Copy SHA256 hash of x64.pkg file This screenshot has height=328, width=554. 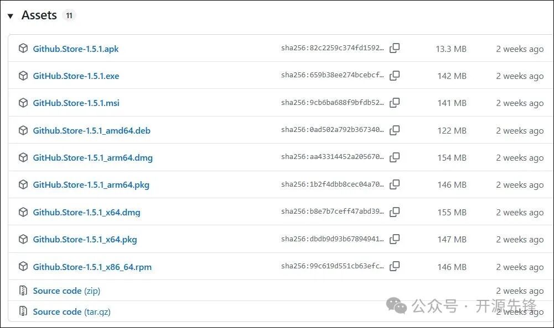click(395, 239)
